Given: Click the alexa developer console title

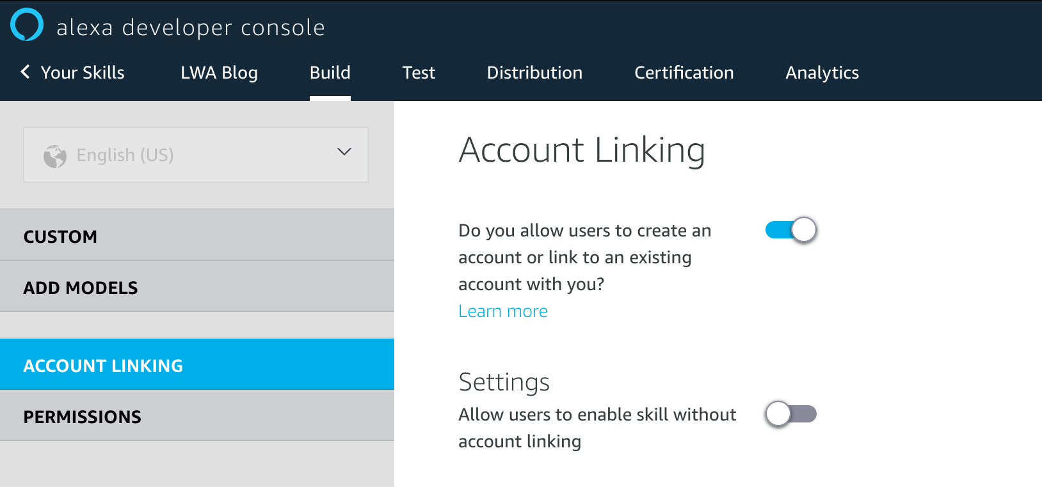Looking at the screenshot, I should tap(191, 27).
